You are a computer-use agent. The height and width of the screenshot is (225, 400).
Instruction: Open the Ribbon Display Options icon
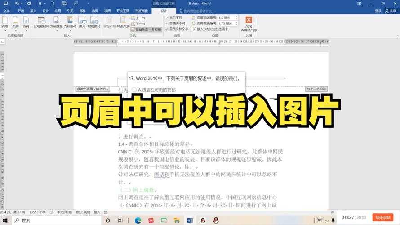point(359,4)
